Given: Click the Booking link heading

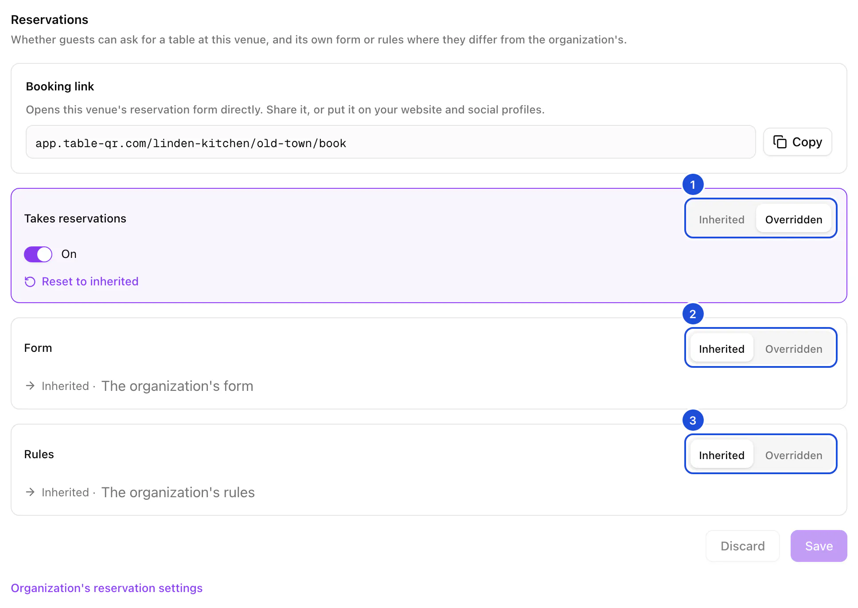Looking at the screenshot, I should coord(60,86).
